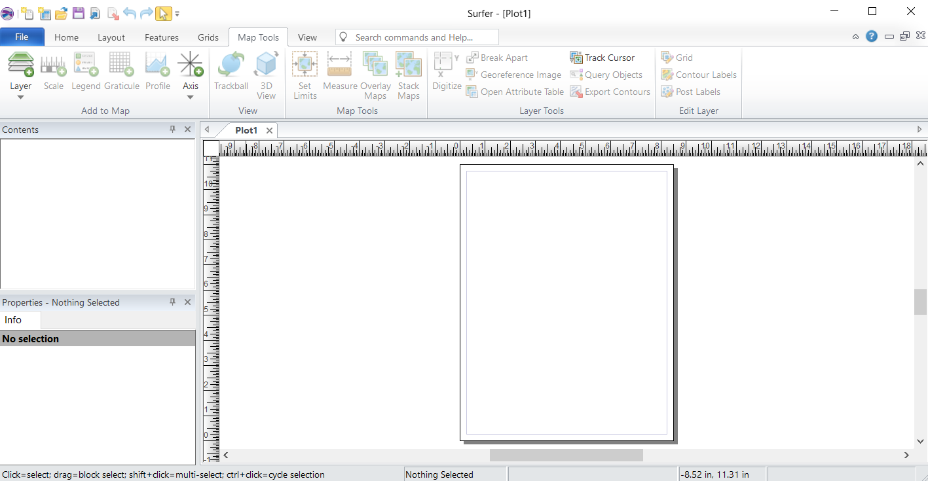Expand Customize Quick Access Toolbar arrow
Screen dimensions: 928x481
pos(177,14)
